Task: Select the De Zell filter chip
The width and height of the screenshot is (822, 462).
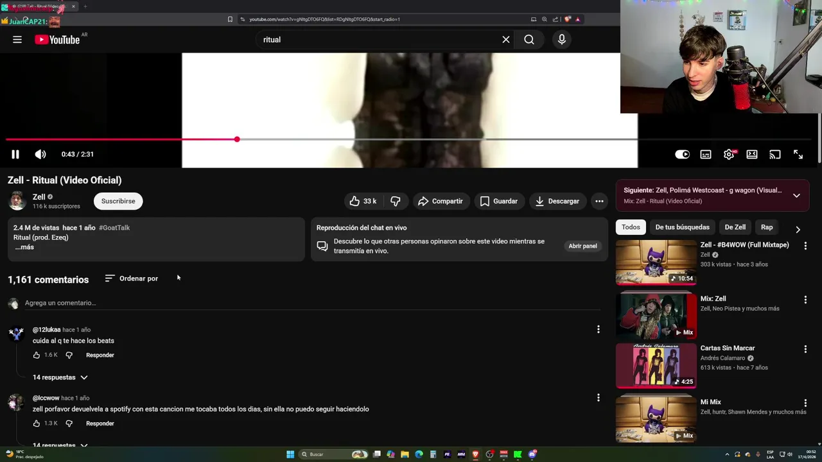Action: tap(735, 227)
